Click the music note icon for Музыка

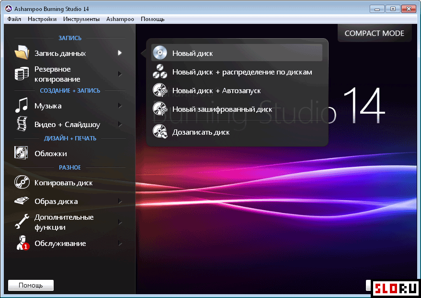click(x=22, y=105)
